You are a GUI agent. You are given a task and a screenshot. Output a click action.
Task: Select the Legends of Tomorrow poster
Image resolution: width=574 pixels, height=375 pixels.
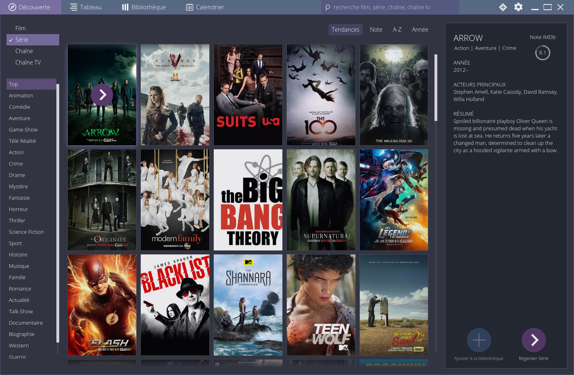click(394, 200)
